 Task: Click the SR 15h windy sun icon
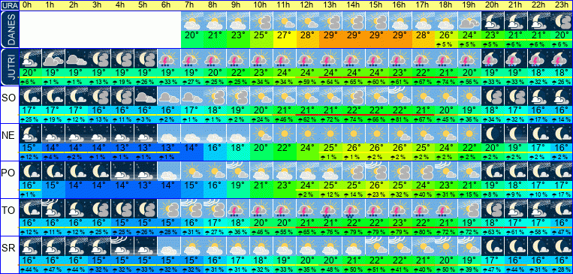(x=377, y=245)
